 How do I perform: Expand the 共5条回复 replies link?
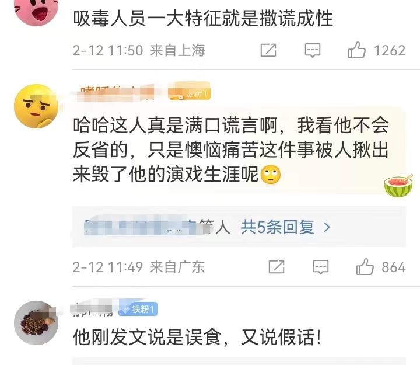click(277, 227)
